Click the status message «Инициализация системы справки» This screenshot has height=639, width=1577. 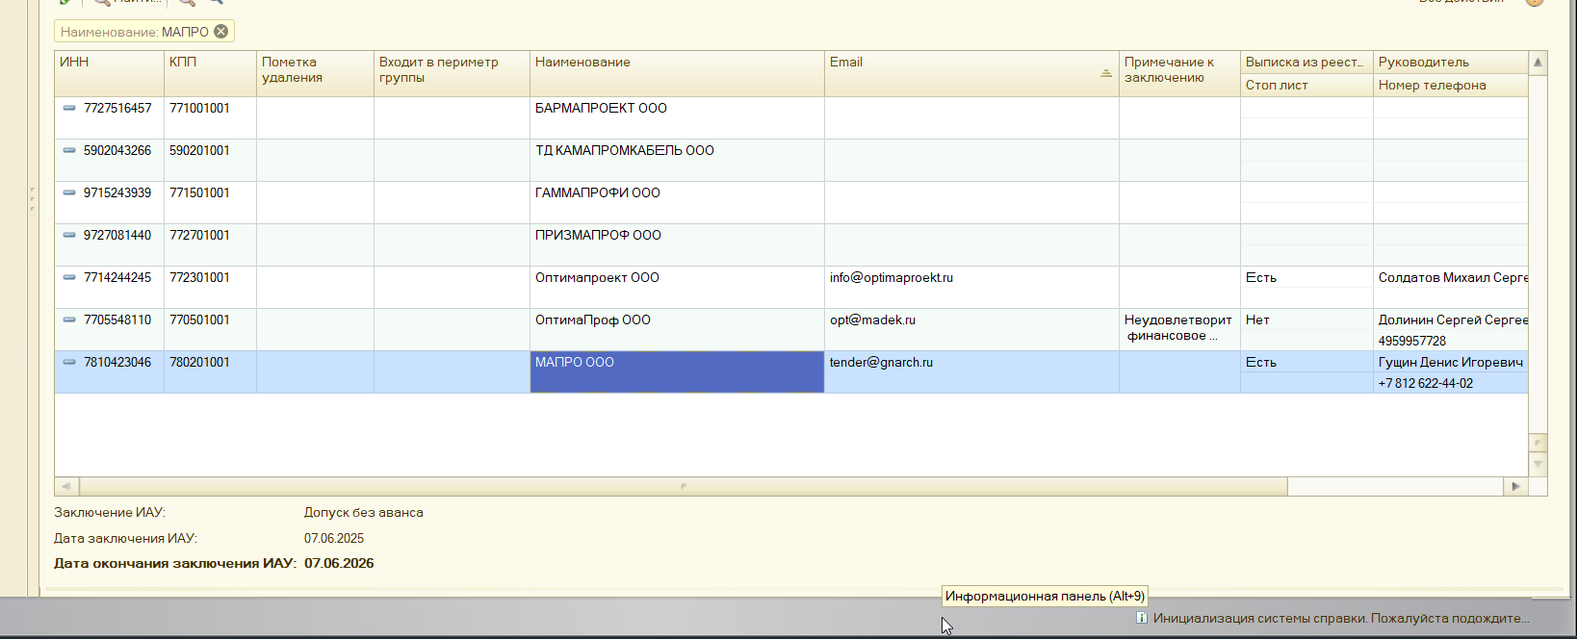tap(1341, 618)
